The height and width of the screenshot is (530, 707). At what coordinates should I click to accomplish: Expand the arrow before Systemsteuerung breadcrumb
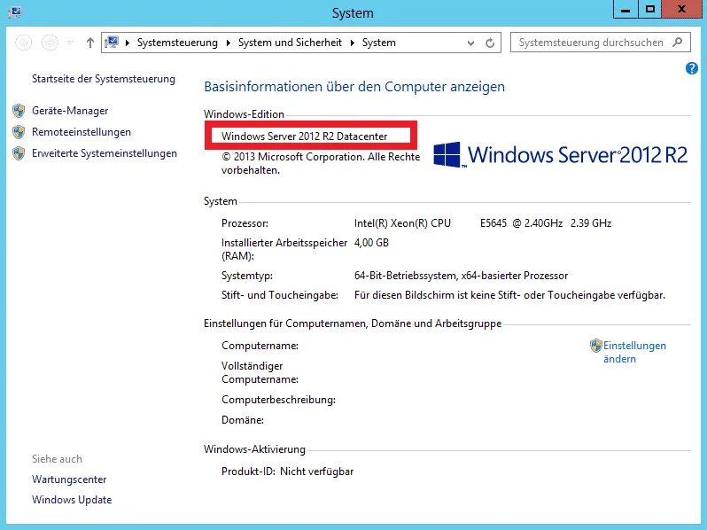(128, 43)
